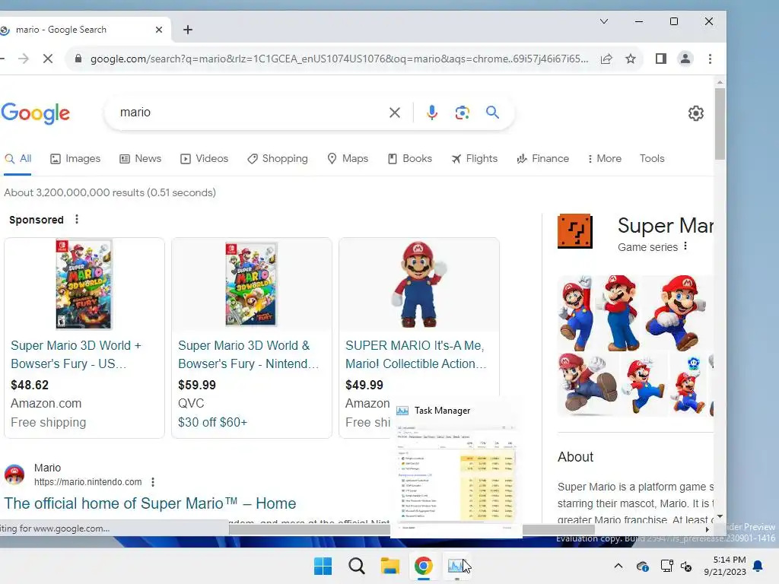Open the clock and date

725,566
